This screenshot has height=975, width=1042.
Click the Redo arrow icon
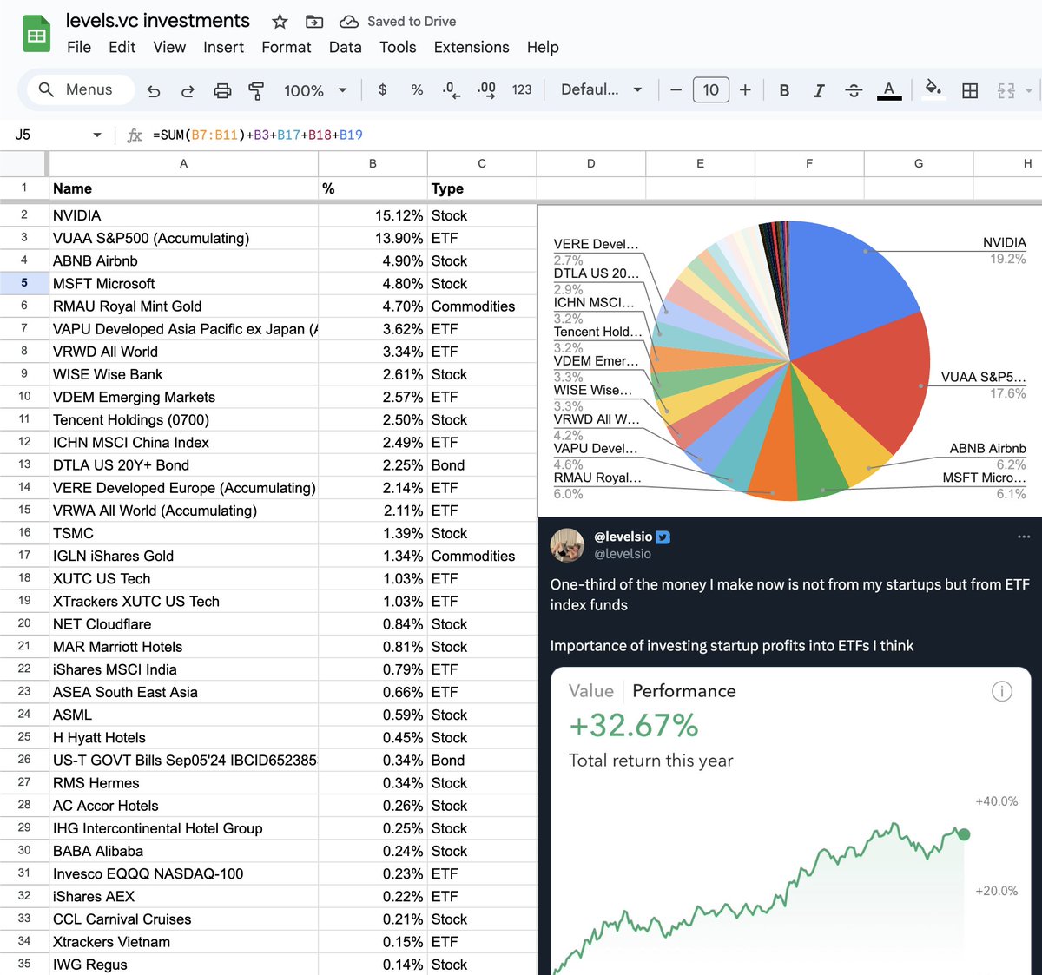click(188, 90)
